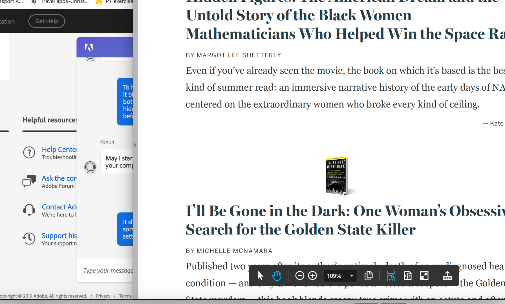Click the blue chat bubble starting 'To h'
This screenshot has width=505, height=304.
(x=125, y=102)
